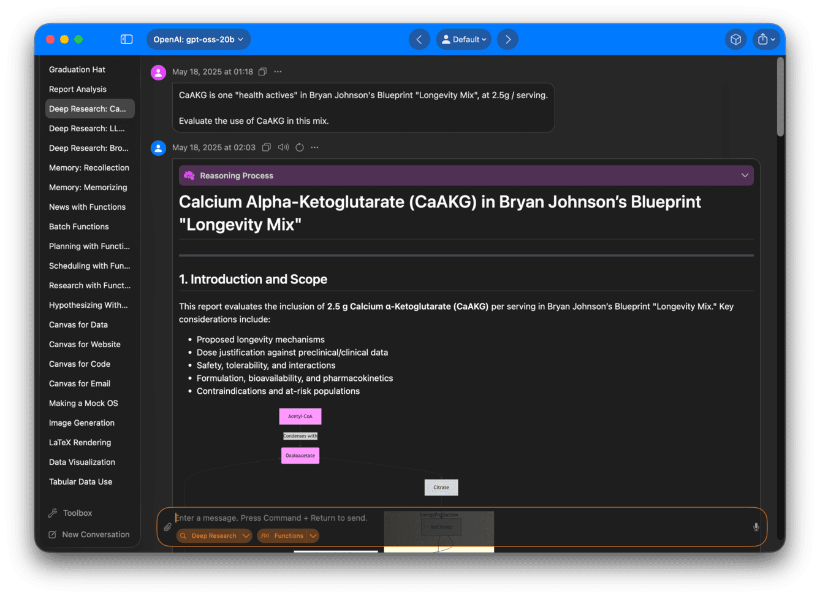Copy the 02:03 response message
Screen dimensions: 820x598
tap(267, 147)
